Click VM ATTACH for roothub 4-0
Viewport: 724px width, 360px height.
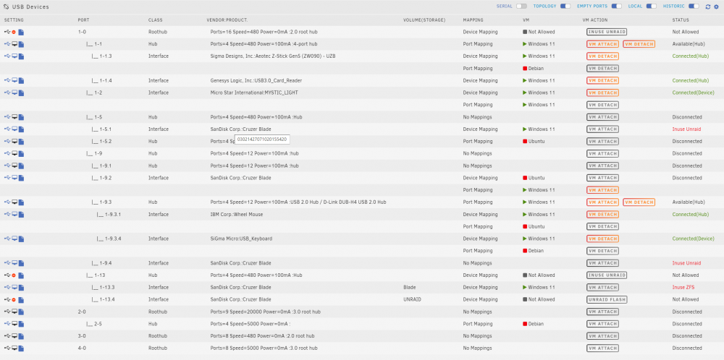coord(602,348)
